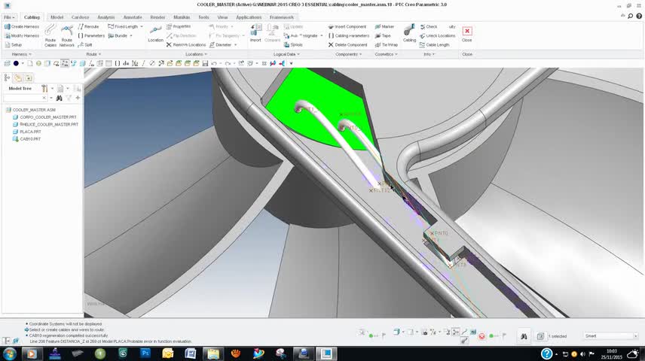Click the Undo arrow in graphics toolbar

(x=214, y=63)
